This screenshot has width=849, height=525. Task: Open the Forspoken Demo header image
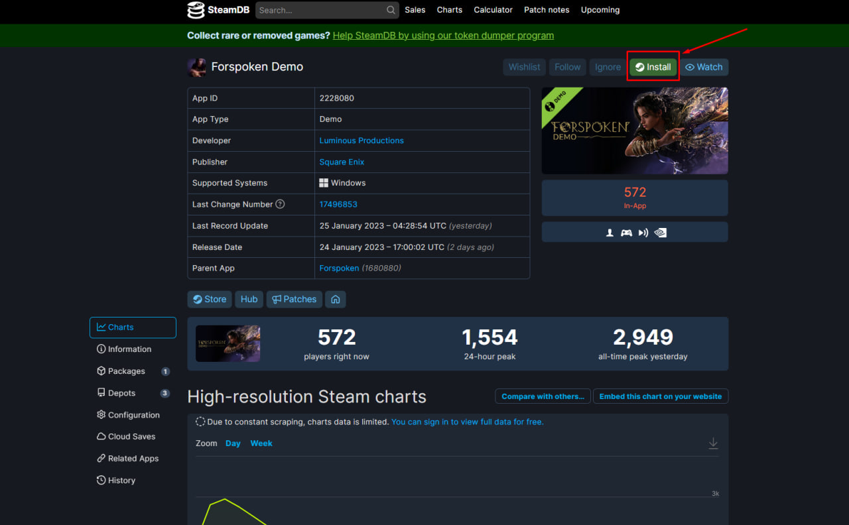635,131
